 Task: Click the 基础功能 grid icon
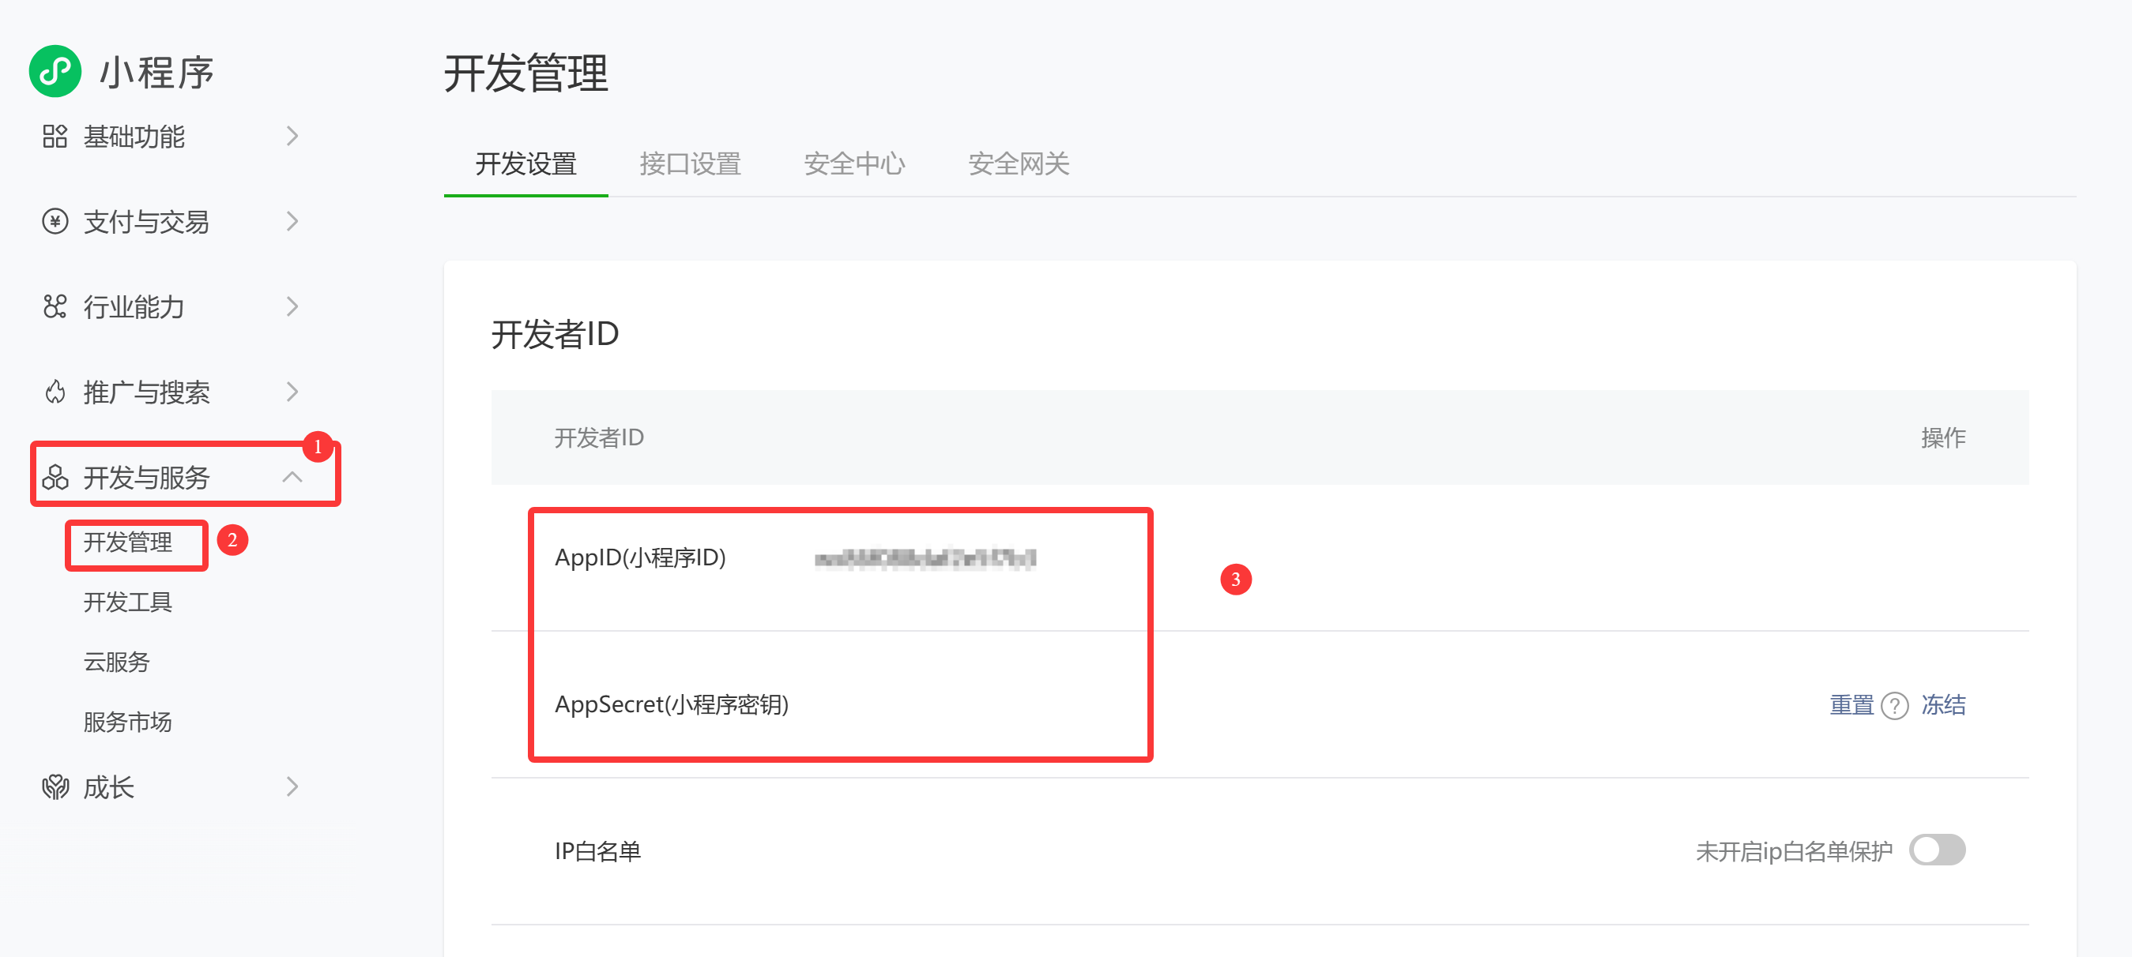(x=55, y=137)
